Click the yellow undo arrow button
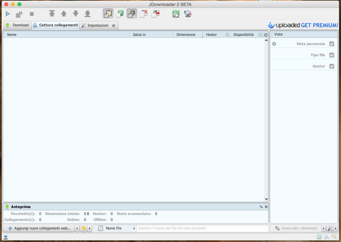Viewport: 341px width, 242px height. (x=84, y=228)
